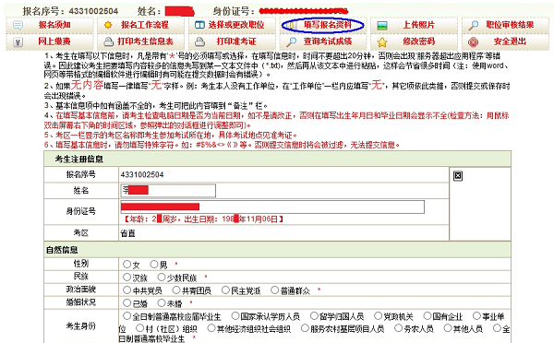Screen dimensions: 554x343
Task: Select 其他人员 identity option
Action: click(448, 328)
